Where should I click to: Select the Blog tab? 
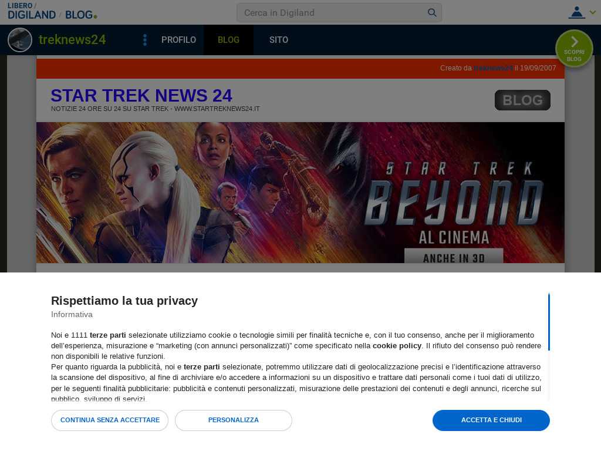tap(228, 40)
